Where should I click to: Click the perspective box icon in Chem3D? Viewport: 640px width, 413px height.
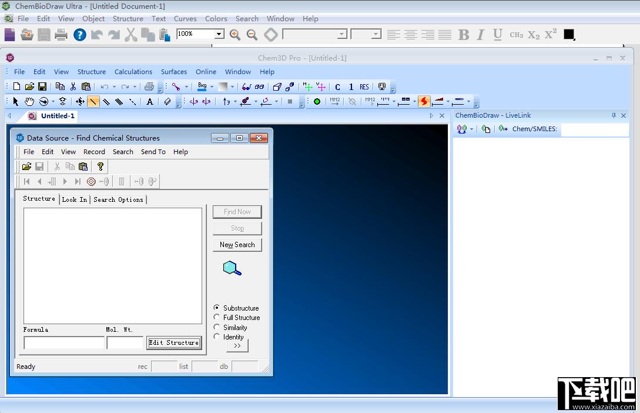277,86
